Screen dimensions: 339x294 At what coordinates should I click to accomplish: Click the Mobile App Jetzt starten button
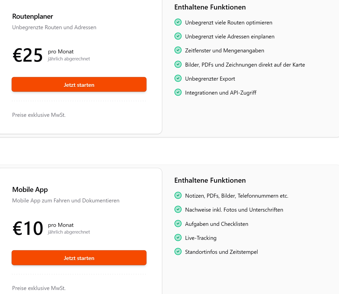pos(79,258)
